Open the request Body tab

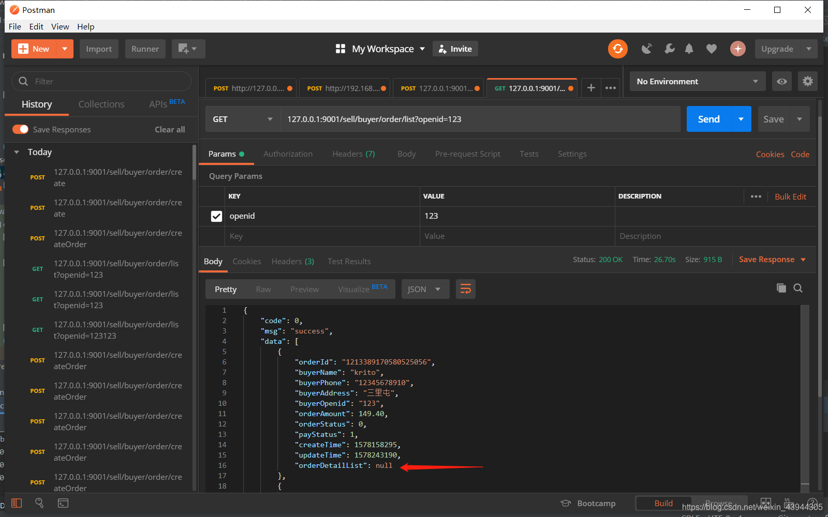[x=407, y=154]
